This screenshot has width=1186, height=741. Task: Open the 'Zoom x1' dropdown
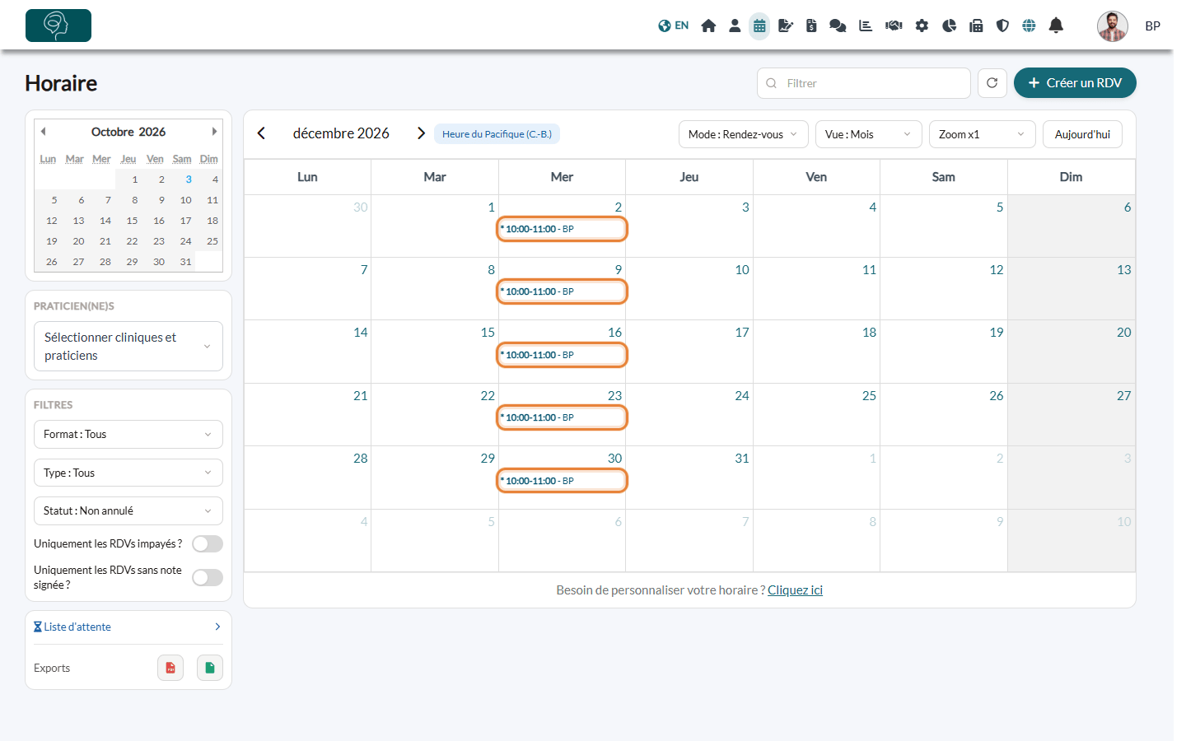click(983, 134)
